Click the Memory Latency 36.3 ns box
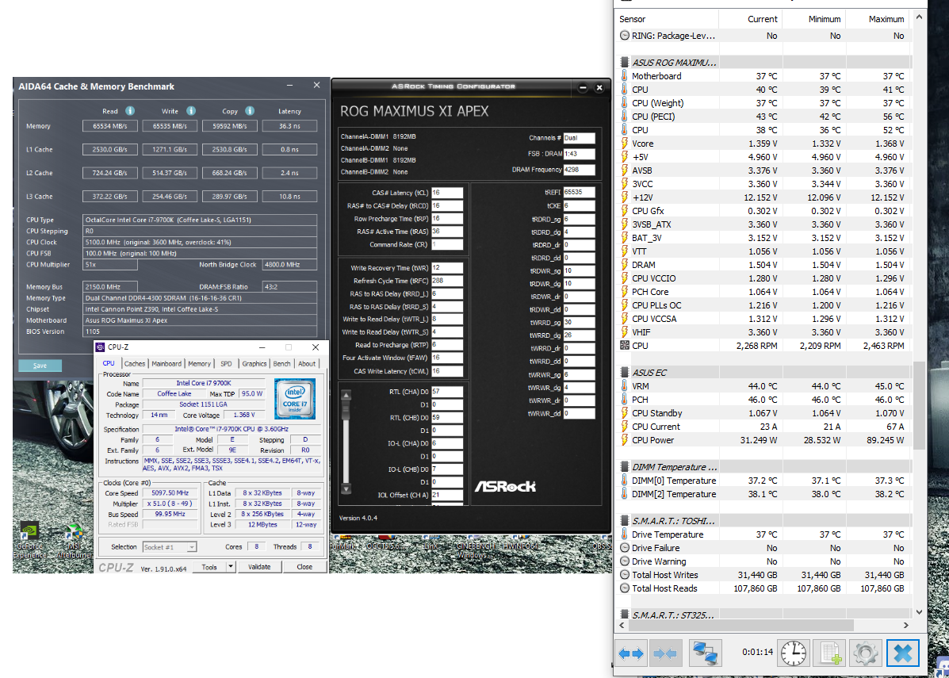The image size is (949, 678). 289,127
